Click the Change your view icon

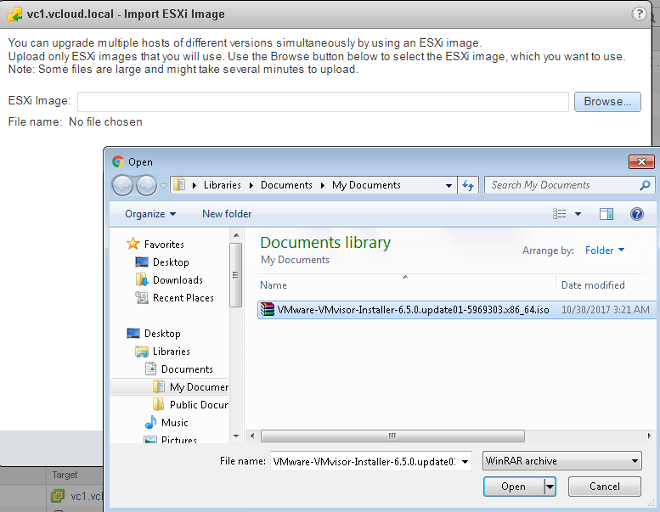(x=560, y=214)
